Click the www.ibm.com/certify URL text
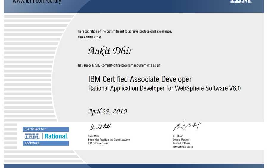Screen dimensions: 268x168 (x=37, y=1)
